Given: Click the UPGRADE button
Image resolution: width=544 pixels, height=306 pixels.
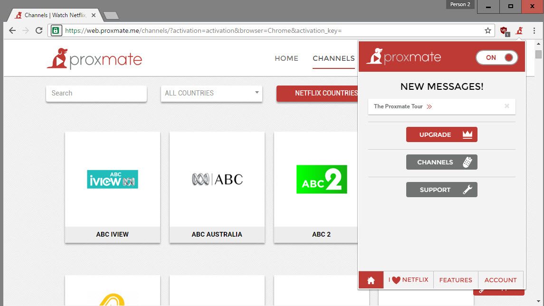Looking at the screenshot, I should pos(442,134).
